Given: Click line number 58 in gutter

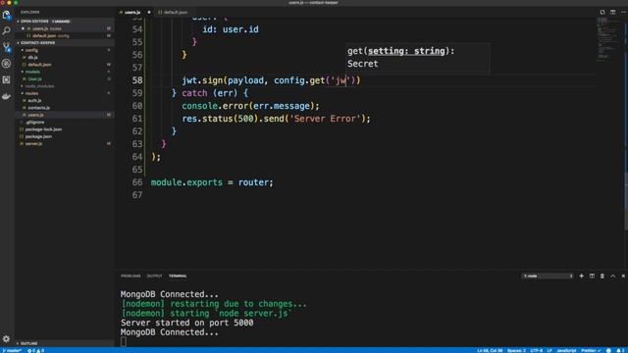Looking at the screenshot, I should [137, 80].
